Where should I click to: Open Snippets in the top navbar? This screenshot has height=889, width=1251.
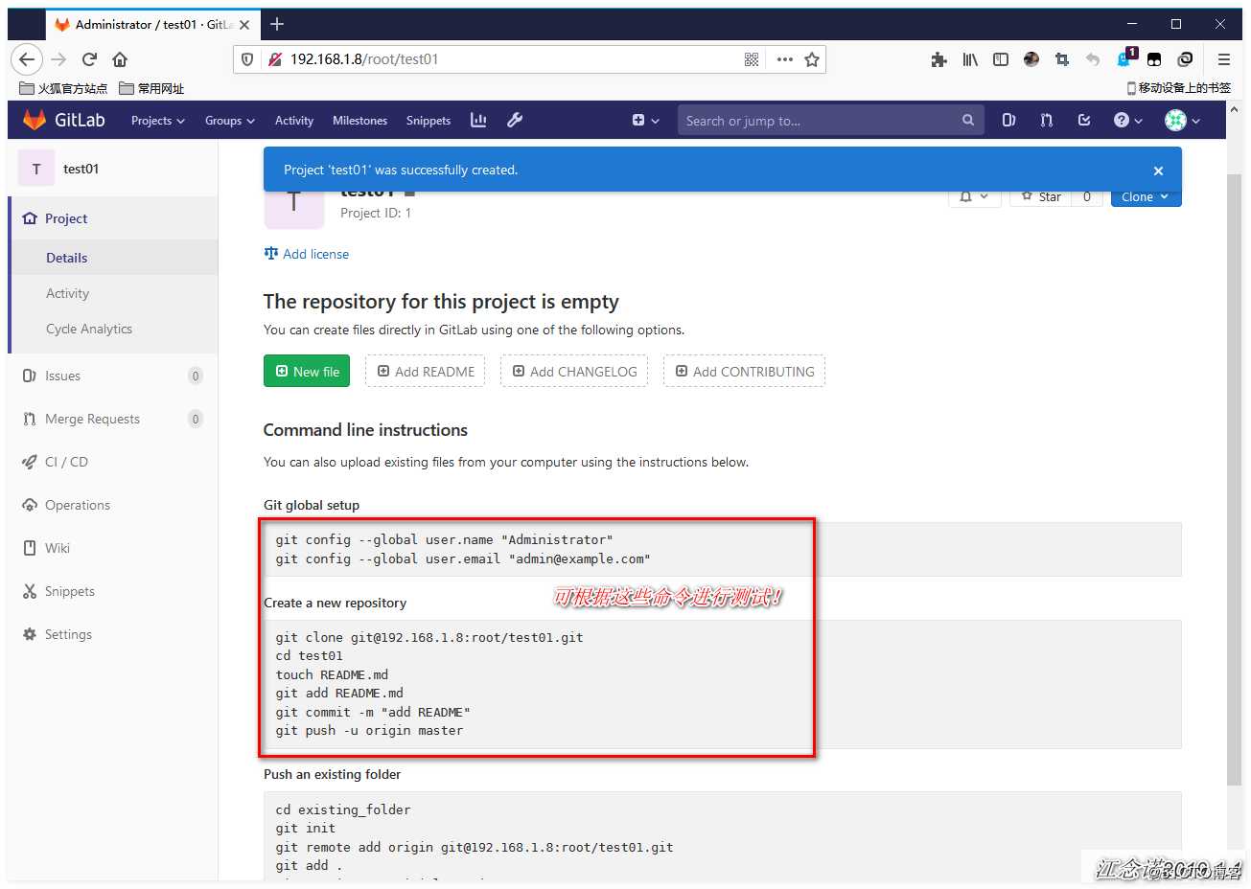428,121
